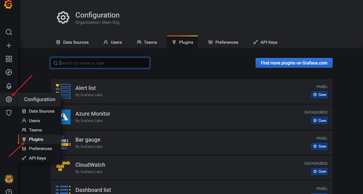This screenshot has width=363, height=194.
Task: Choose Data Sources in Configuration flyout menu
Action: (x=39, y=111)
